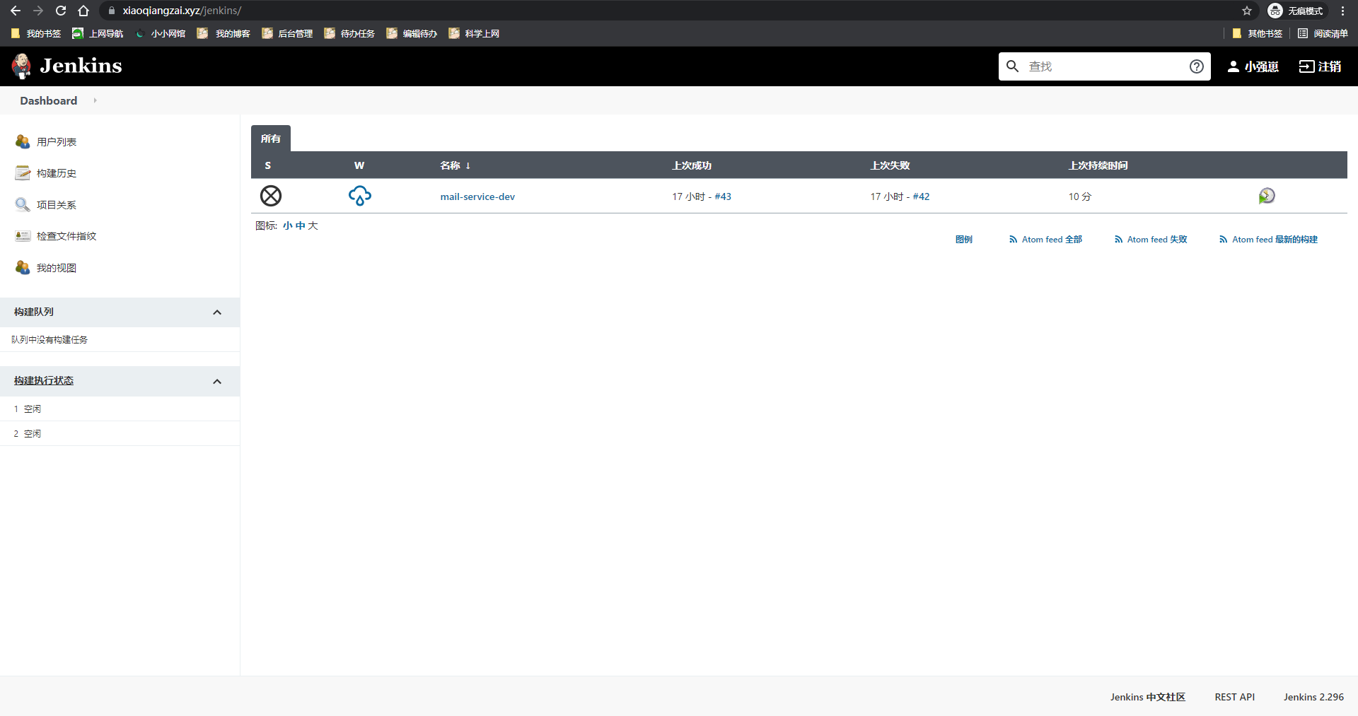Open Atom feed 失败 link
Viewport: 1358px width, 716px height.
coord(1151,240)
